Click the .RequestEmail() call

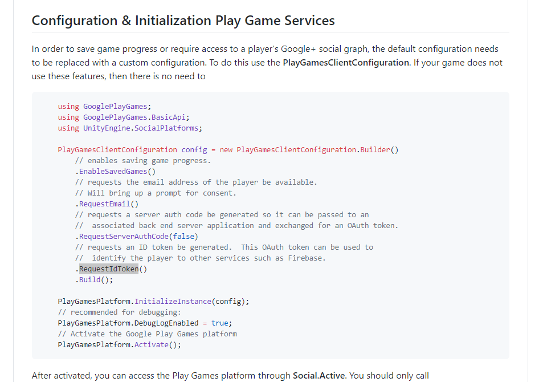point(107,204)
